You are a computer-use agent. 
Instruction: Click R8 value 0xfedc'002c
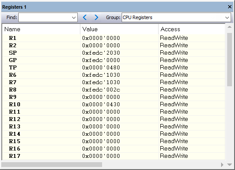tap(101, 90)
